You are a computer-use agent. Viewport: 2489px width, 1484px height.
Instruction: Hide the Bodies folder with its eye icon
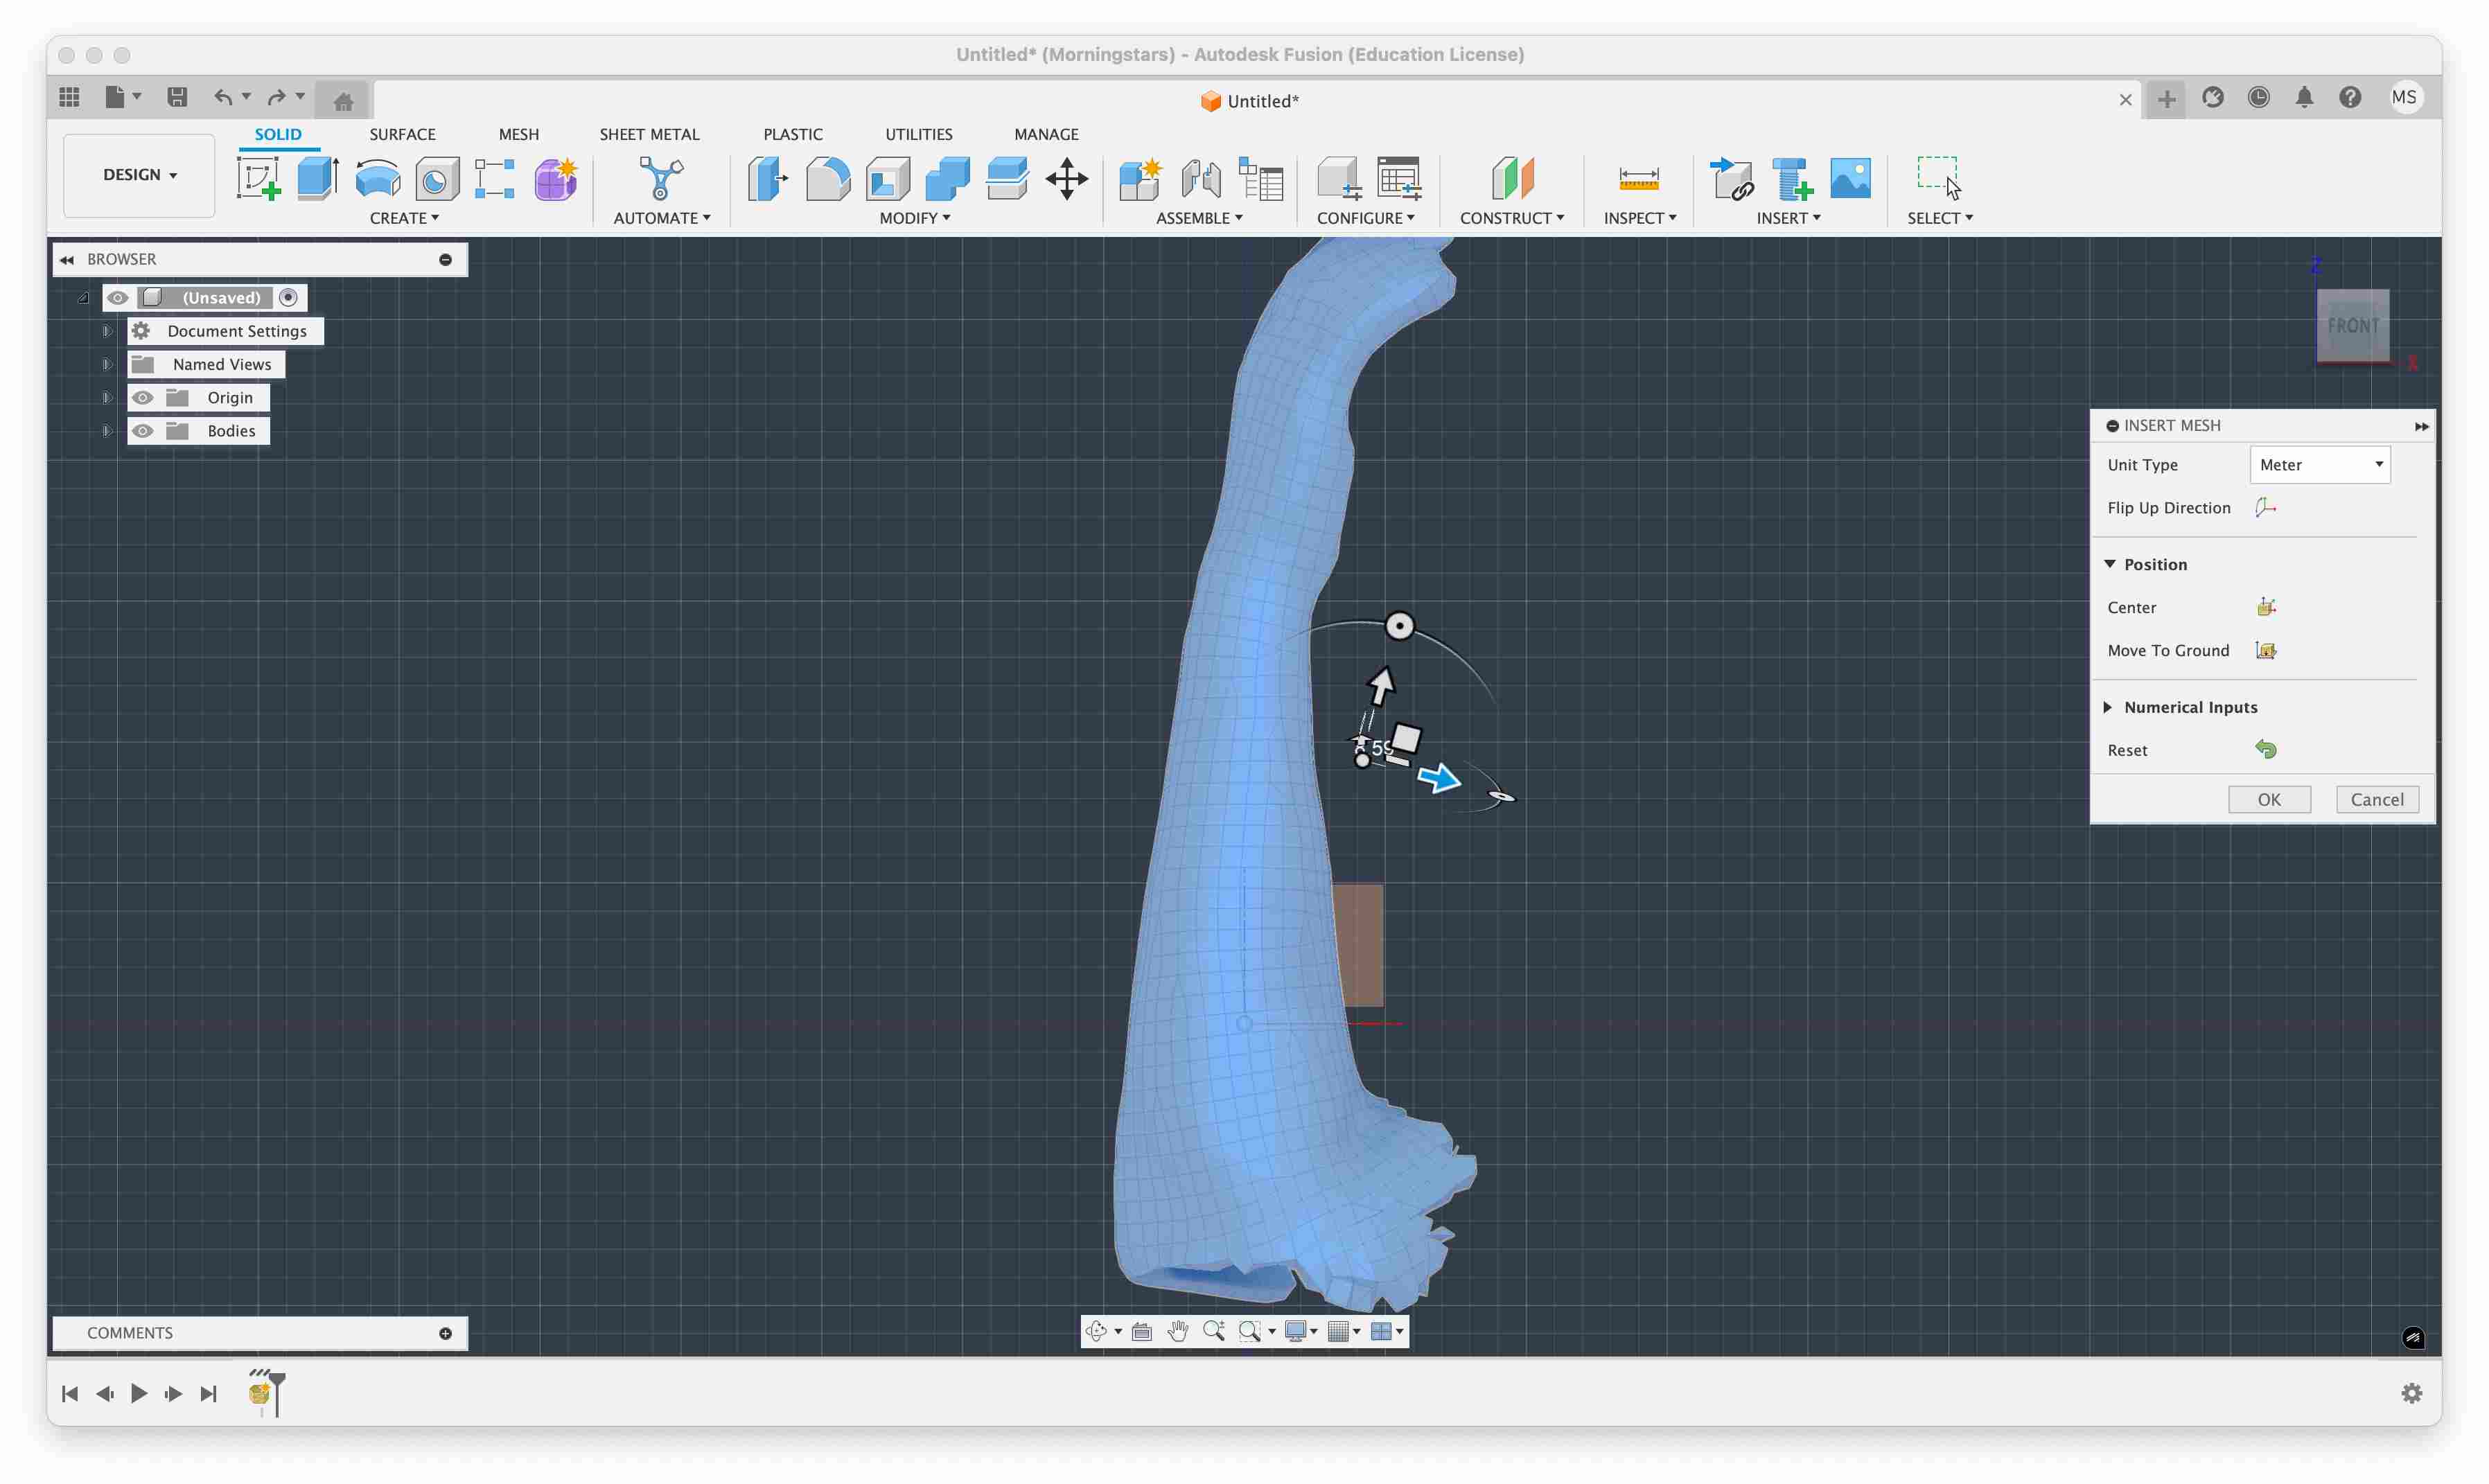point(143,431)
